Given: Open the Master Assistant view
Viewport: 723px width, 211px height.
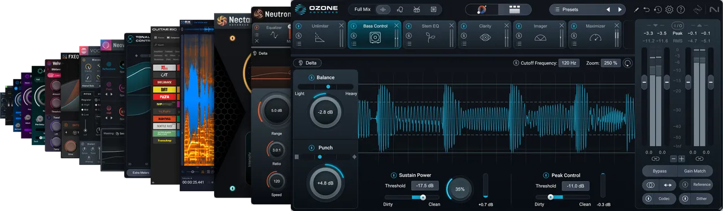Looking at the screenshot, I should 482,10.
